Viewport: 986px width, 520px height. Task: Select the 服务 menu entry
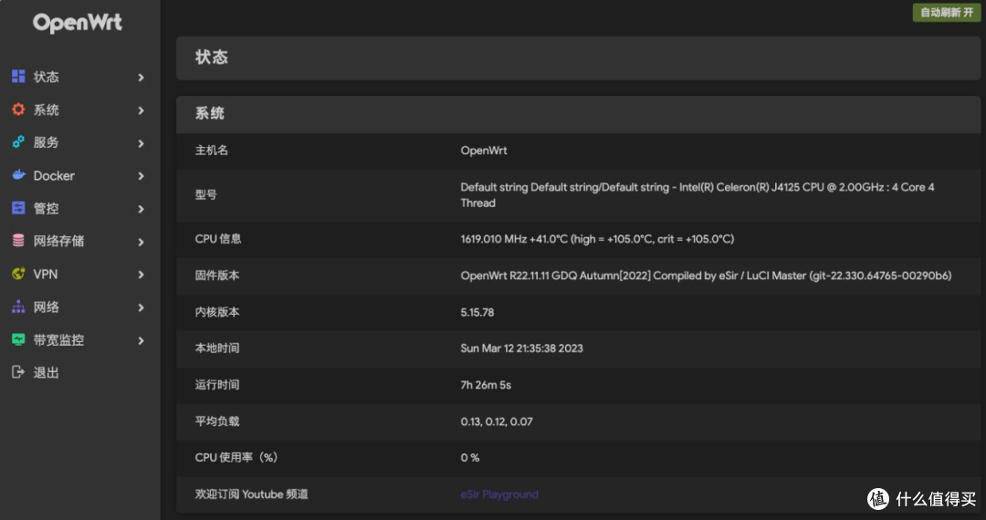79,142
